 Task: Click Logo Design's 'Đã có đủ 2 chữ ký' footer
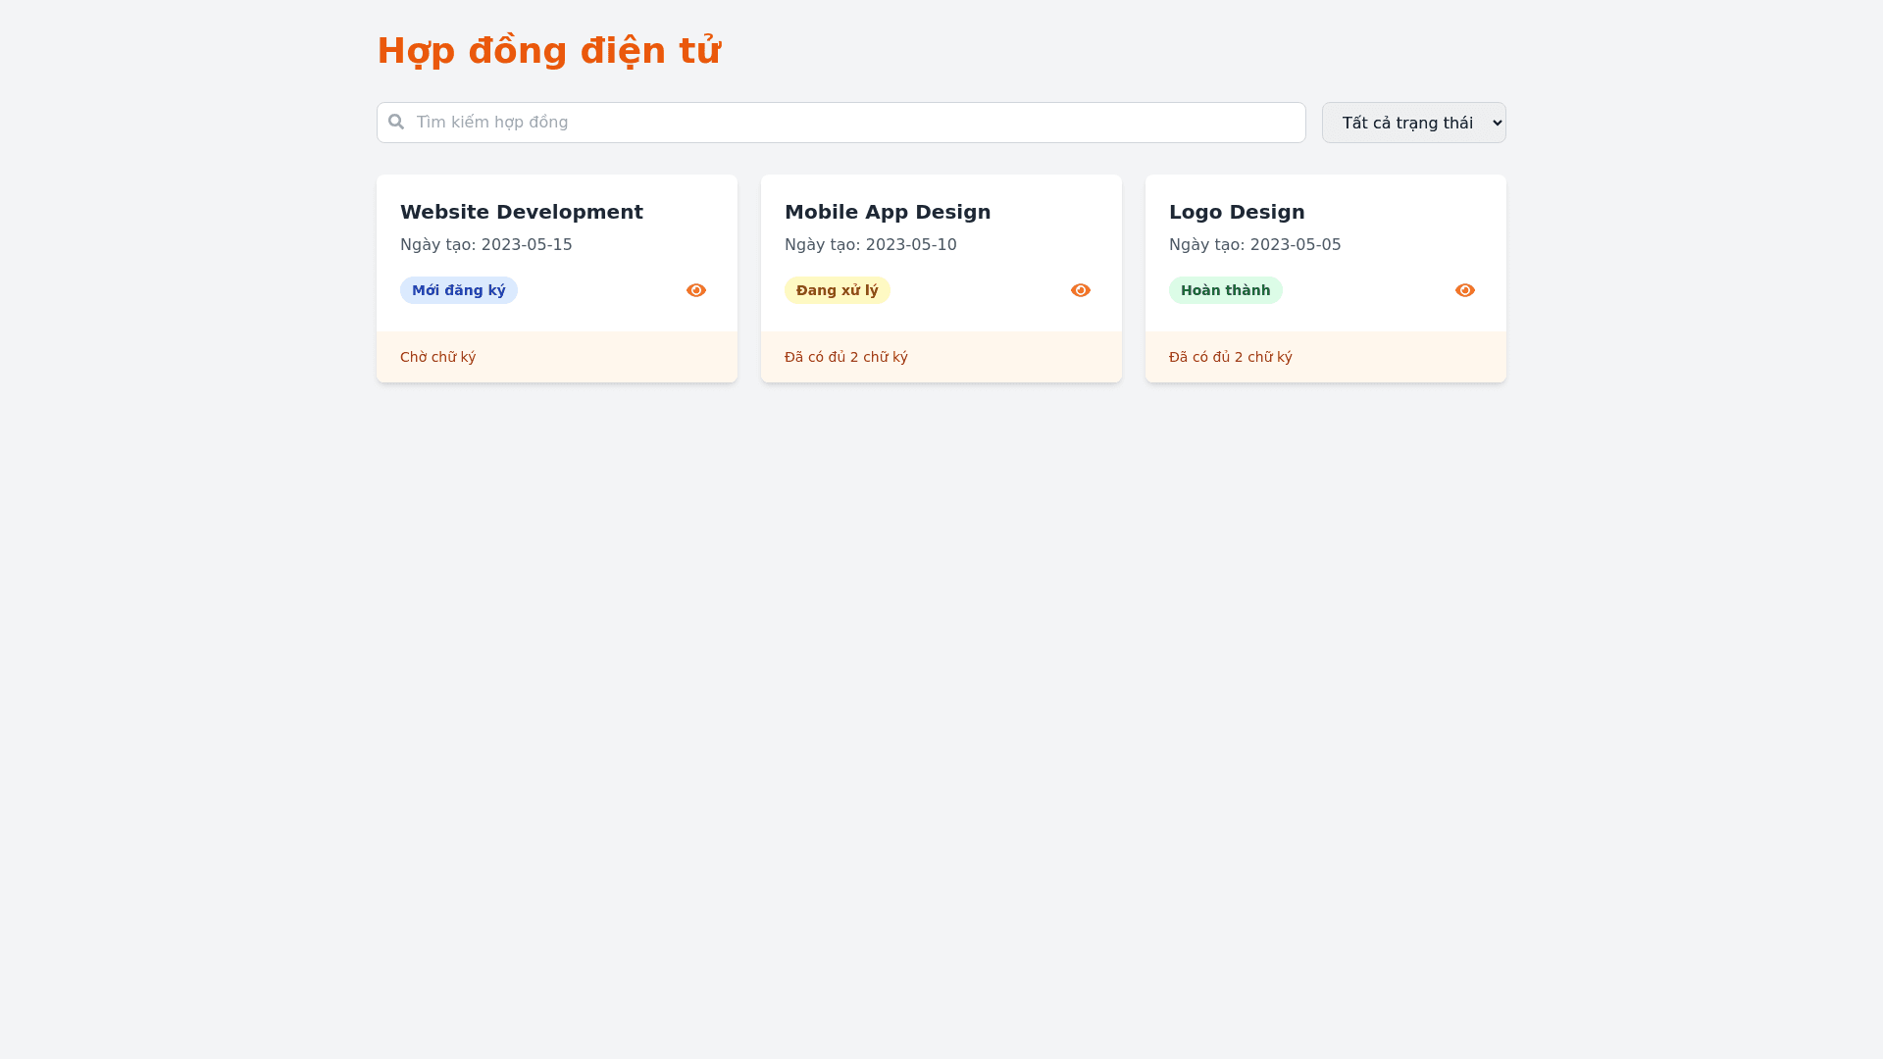pyautogui.click(x=1230, y=357)
